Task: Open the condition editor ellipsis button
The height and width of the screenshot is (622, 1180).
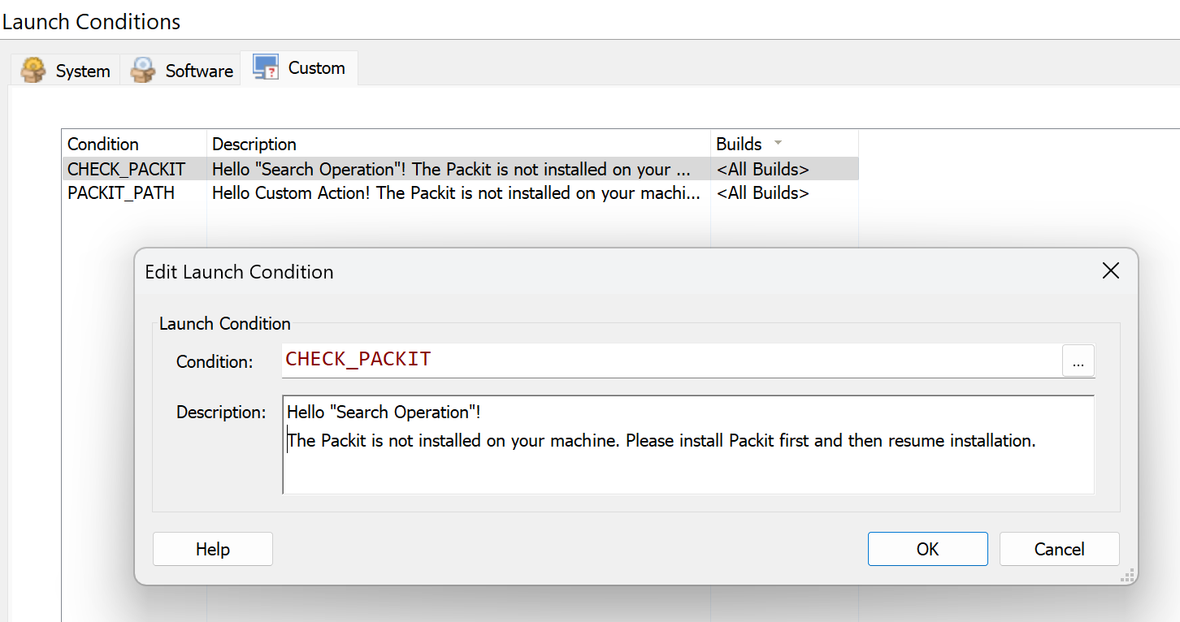Action: pyautogui.click(x=1078, y=361)
